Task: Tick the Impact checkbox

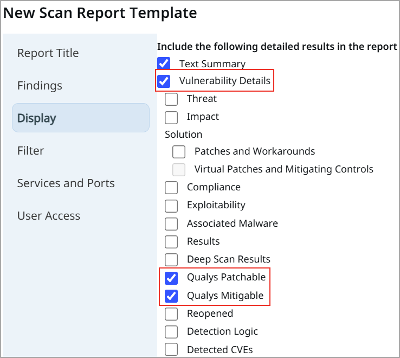Action: pyautogui.click(x=171, y=117)
